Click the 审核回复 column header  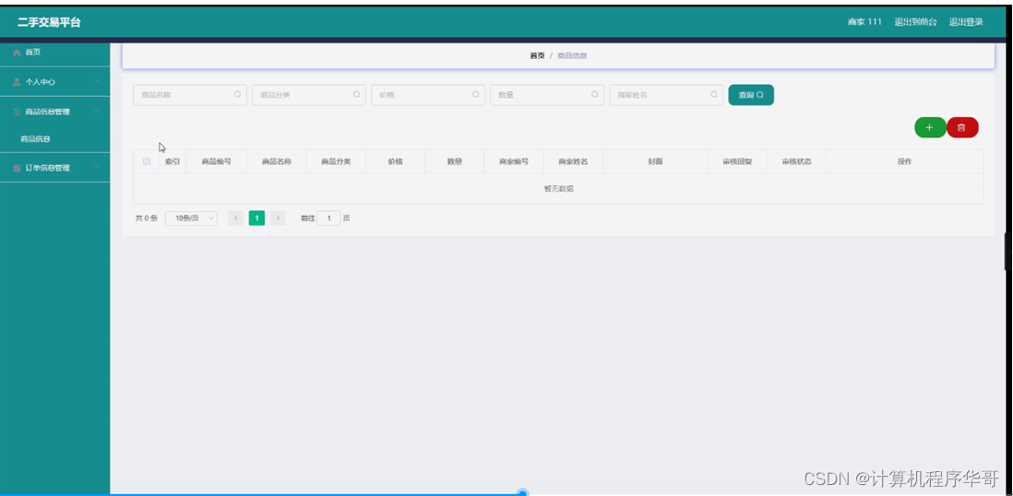tap(737, 161)
